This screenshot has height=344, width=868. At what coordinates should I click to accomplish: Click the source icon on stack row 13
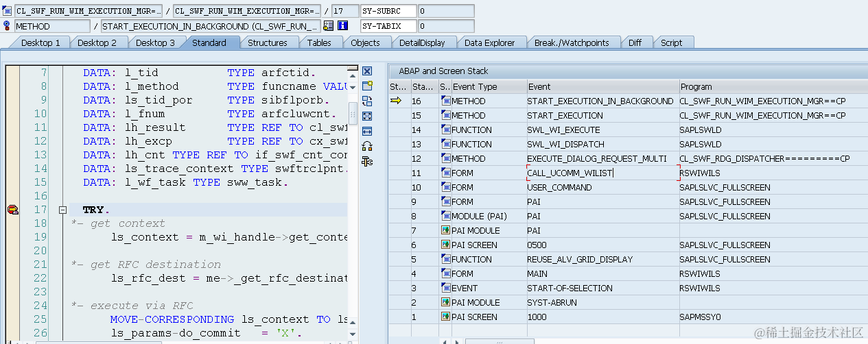tap(445, 144)
